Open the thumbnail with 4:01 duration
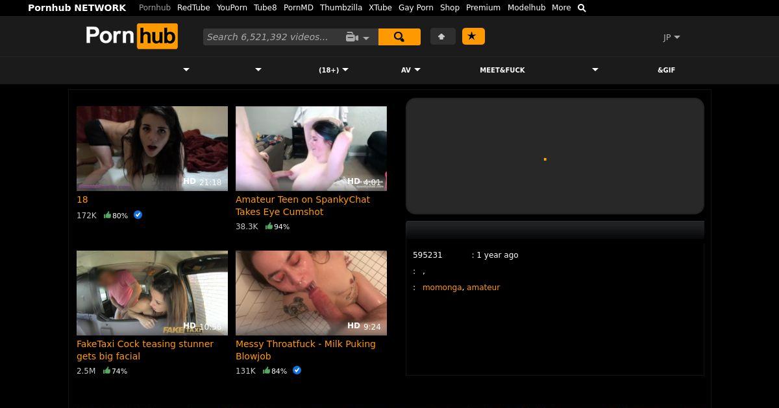779x408 pixels. coord(311,148)
